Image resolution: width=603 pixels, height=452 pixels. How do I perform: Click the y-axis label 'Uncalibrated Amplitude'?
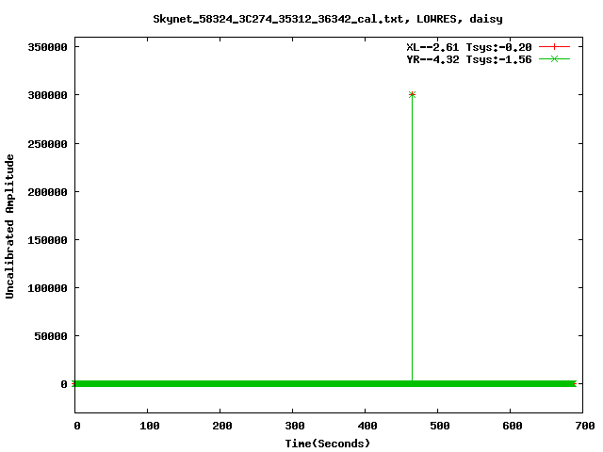pos(9,226)
